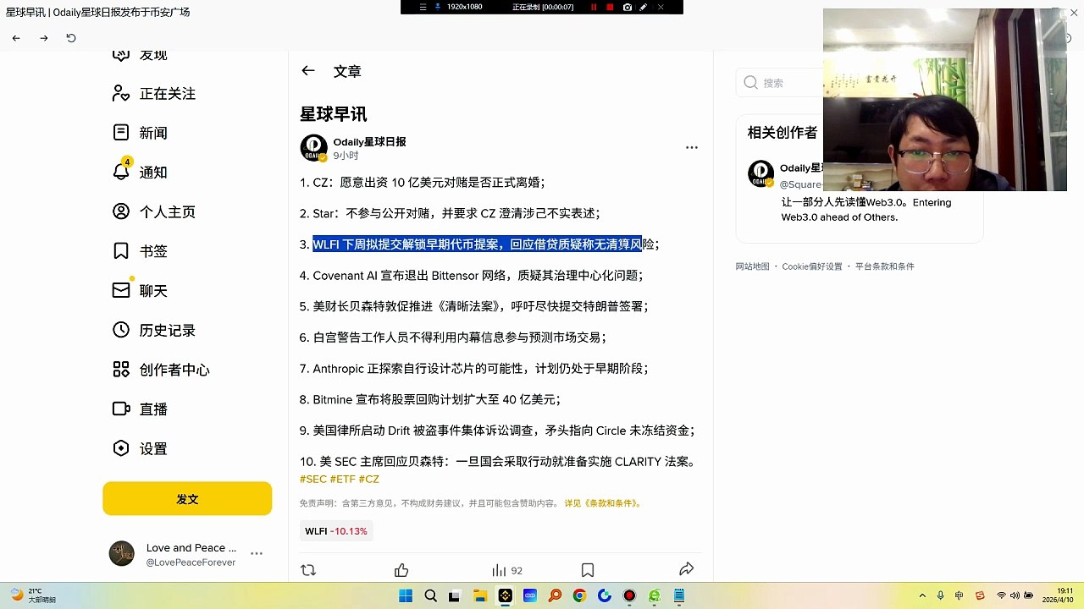Stop recording with the red square button
Screen dimensions: 1084x609
click(610, 7)
